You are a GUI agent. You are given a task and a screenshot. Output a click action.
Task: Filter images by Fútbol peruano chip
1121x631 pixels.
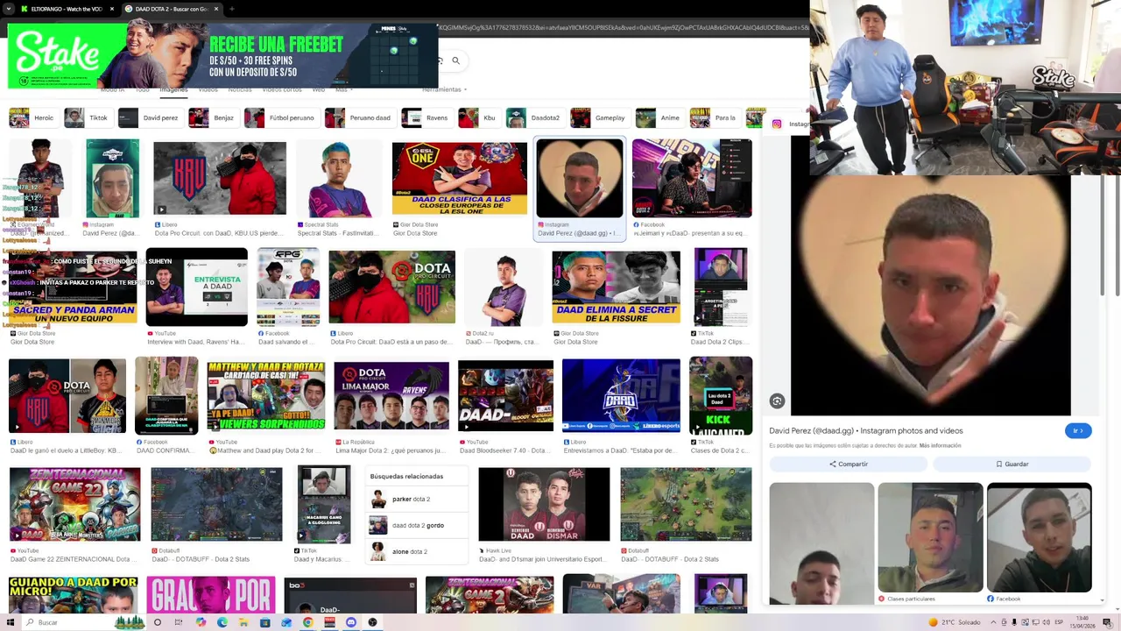pos(281,117)
